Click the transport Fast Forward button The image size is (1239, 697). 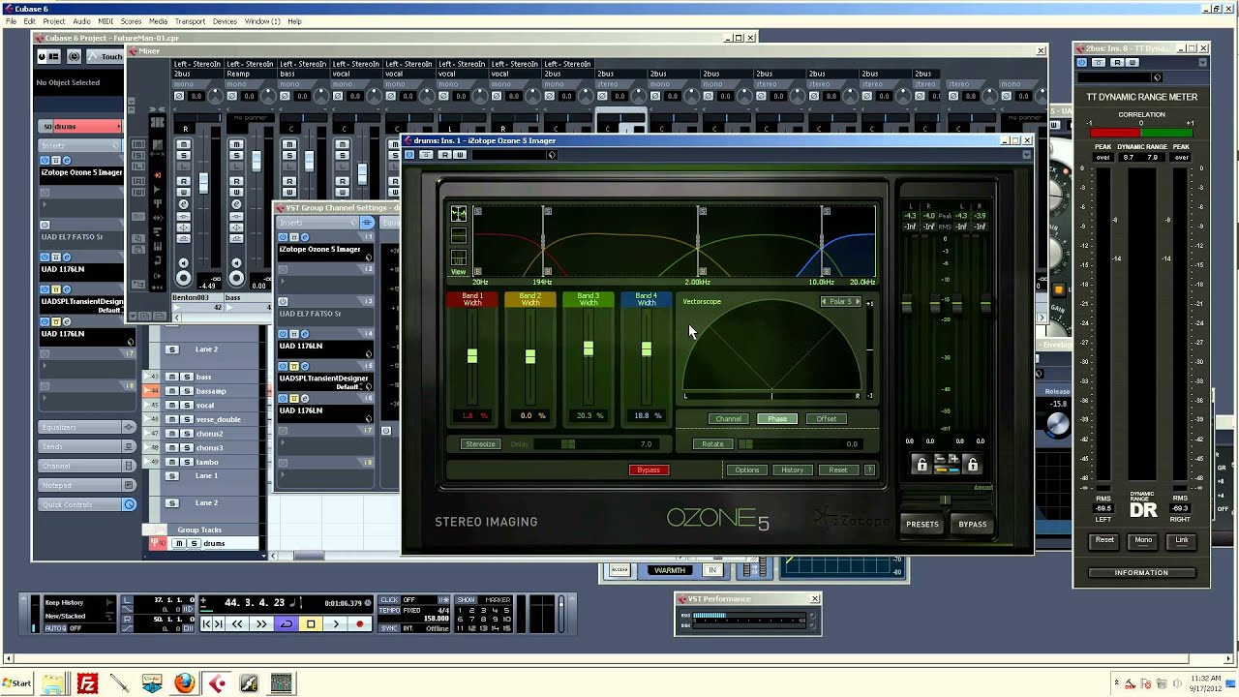click(261, 624)
